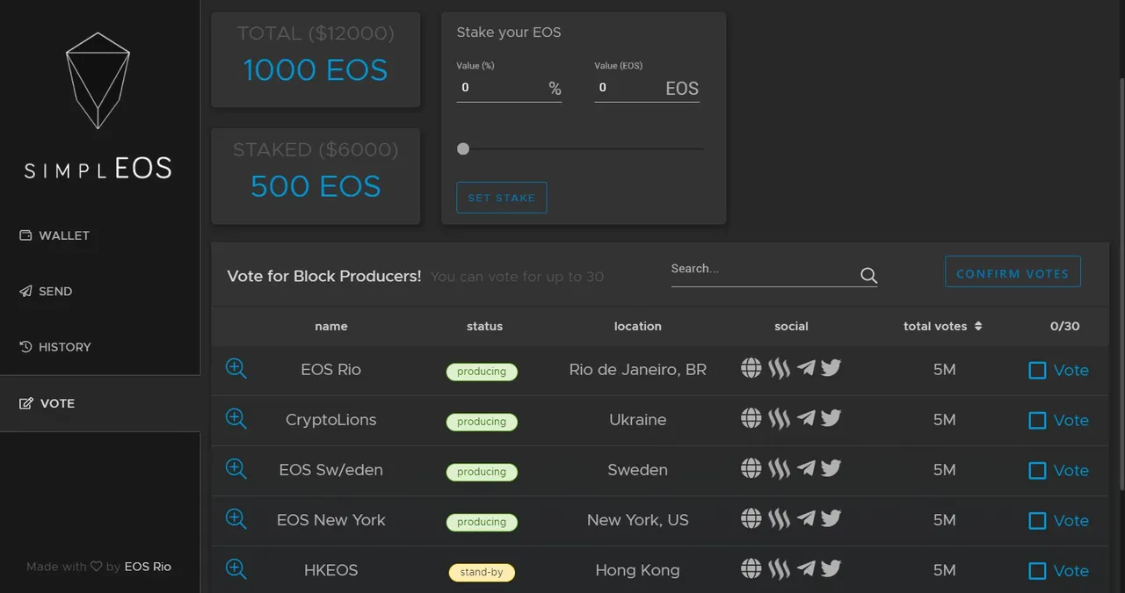Check the Vote box for EOS Sw/eden
Viewport: 1125px width, 593px height.
click(1037, 471)
